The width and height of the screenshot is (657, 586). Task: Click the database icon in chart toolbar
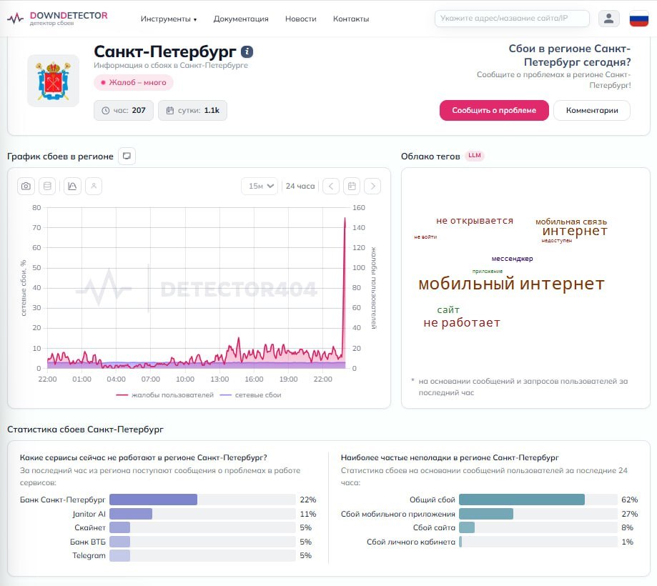(47, 186)
